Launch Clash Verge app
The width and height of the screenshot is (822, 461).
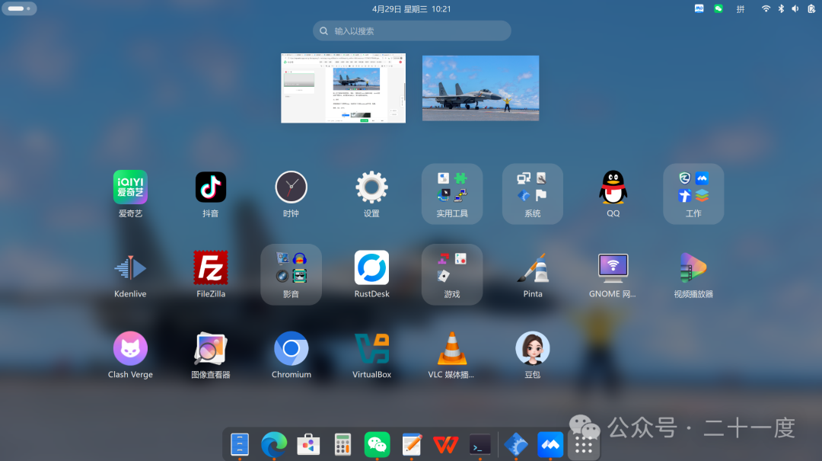pos(130,349)
